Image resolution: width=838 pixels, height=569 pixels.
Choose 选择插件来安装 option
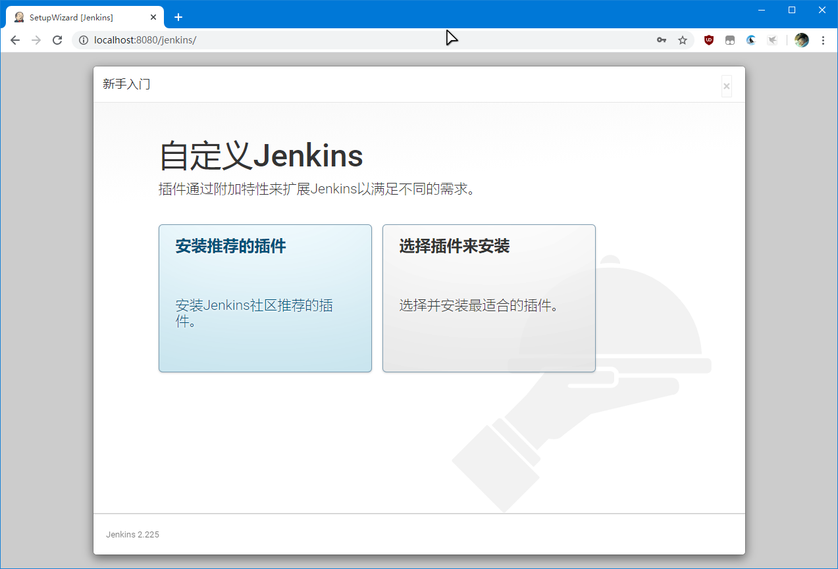pos(489,299)
